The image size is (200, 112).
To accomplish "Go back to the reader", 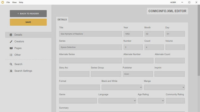I will point(28,14).
